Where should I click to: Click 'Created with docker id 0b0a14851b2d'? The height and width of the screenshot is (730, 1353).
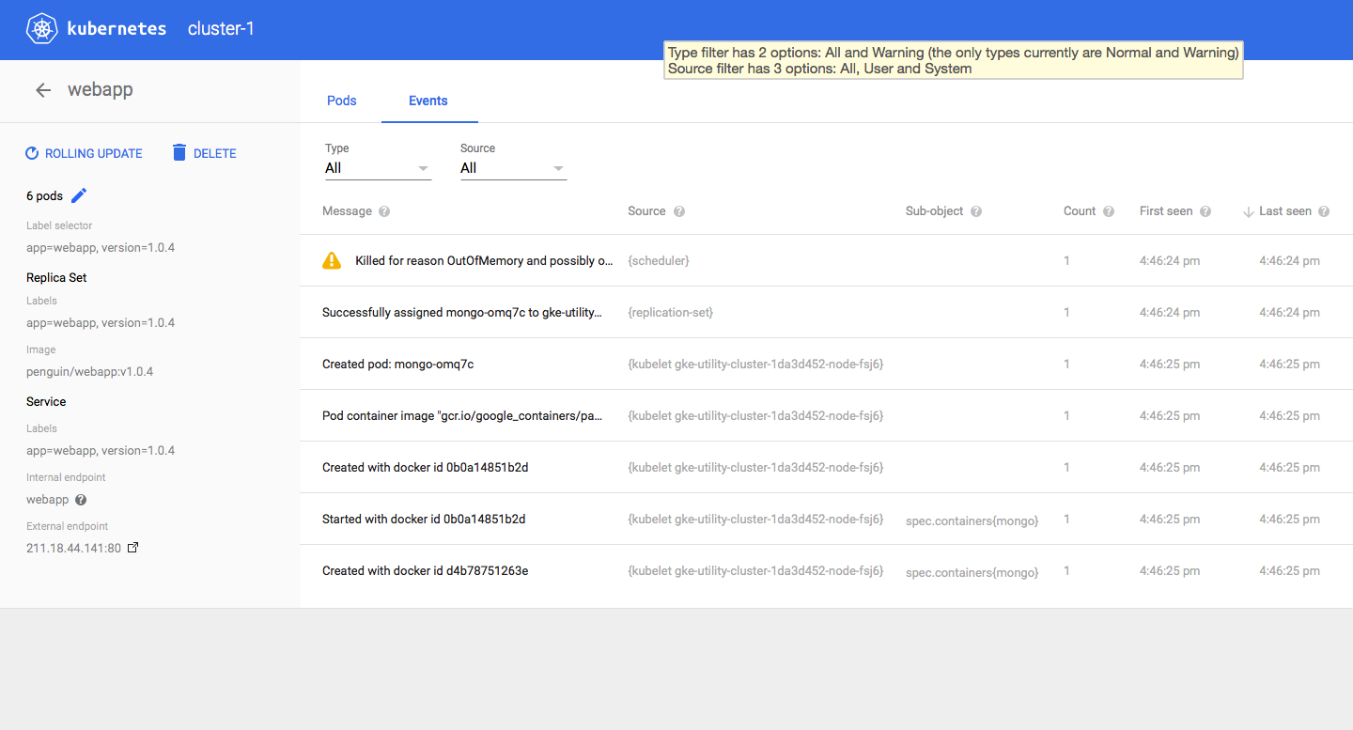click(x=425, y=468)
